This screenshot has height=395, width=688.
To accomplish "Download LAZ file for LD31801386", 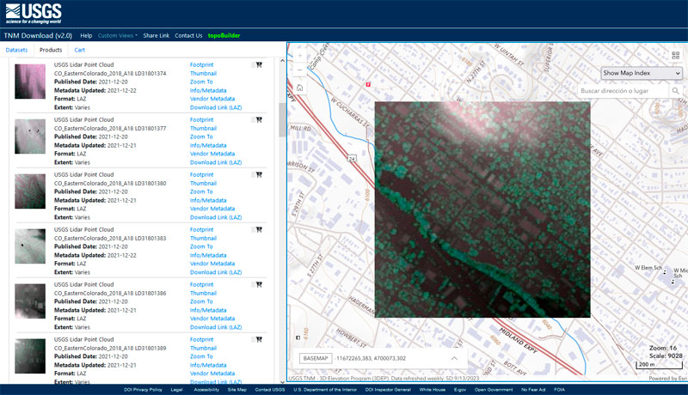I will (x=216, y=327).
